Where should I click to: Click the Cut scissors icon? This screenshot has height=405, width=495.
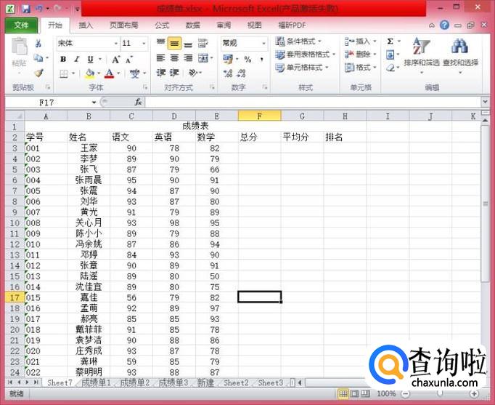pos(38,44)
